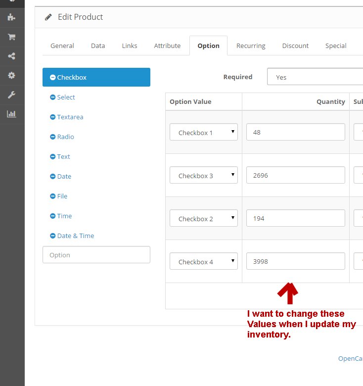Click the quantity field showing 2696
363x386 pixels.
(296, 175)
